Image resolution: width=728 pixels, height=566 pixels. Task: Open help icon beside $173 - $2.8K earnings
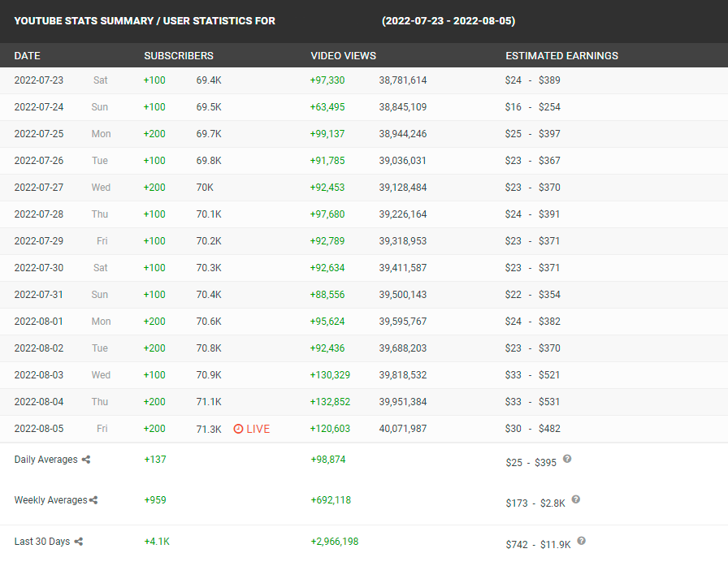[x=576, y=499]
